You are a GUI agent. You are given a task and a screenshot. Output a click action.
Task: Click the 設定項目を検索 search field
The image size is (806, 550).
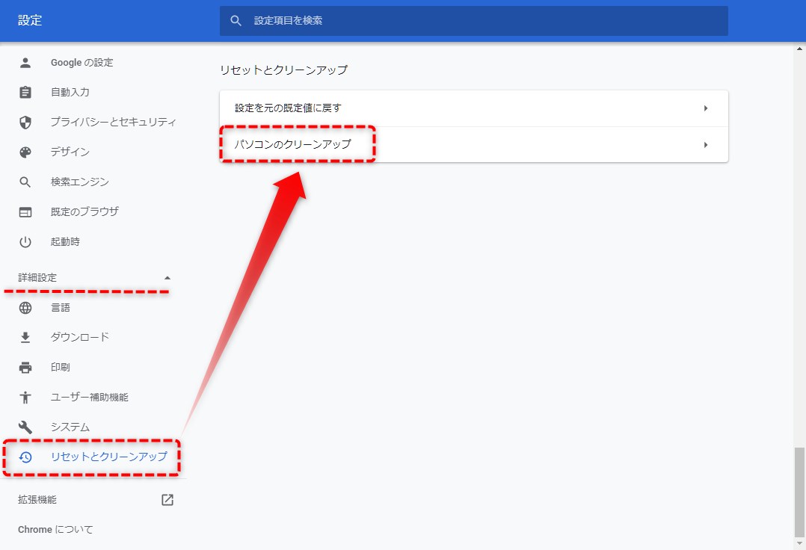click(473, 20)
